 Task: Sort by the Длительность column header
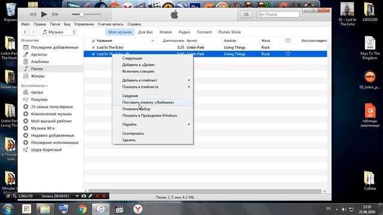(174, 41)
